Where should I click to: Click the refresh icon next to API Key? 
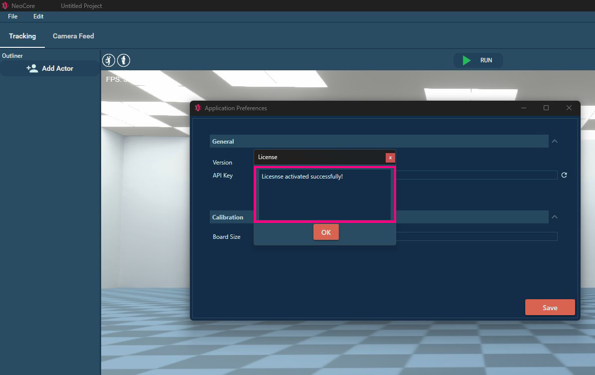[564, 175]
